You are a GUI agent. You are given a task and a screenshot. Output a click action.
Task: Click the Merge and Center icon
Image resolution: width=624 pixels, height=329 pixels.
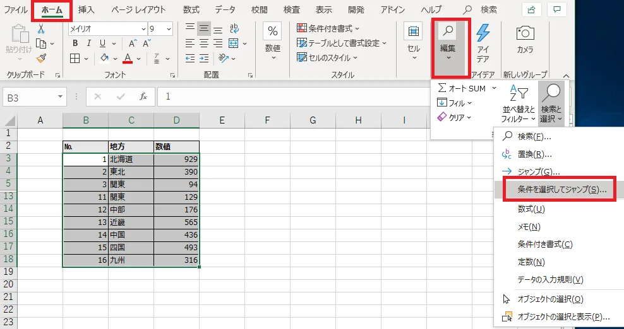click(x=232, y=43)
